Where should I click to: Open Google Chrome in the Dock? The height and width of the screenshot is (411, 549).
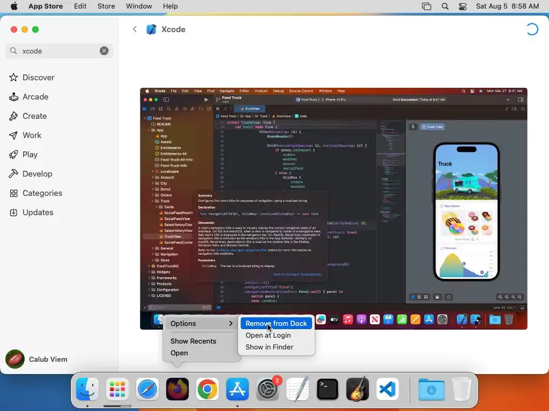(207, 389)
